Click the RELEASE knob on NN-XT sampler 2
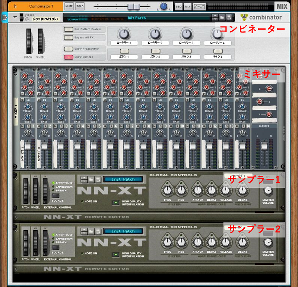The height and width of the screenshot is (287, 298). 226,242
